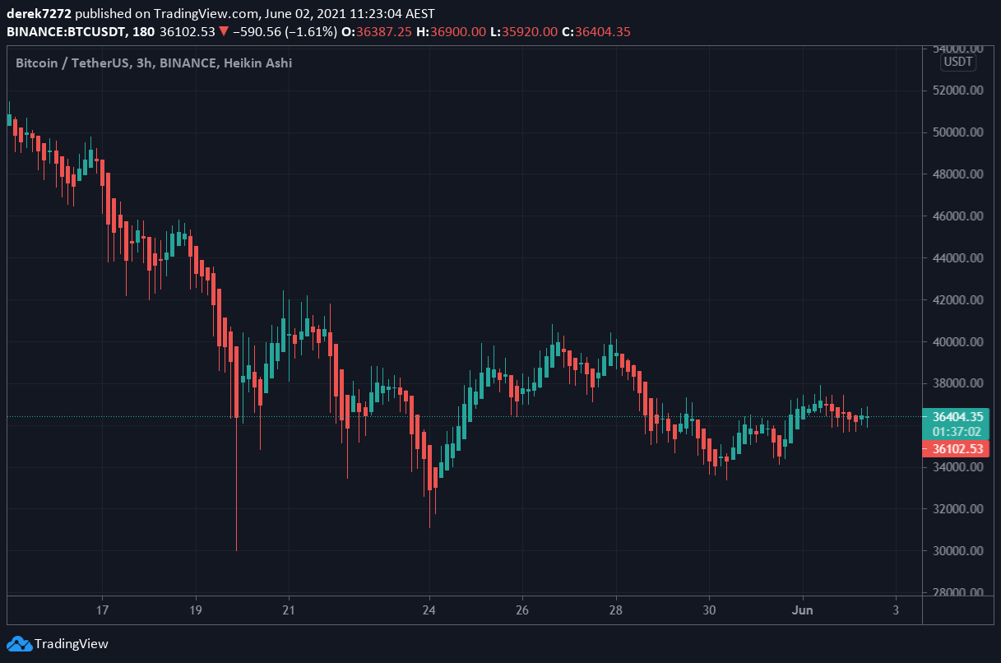Click the chart title Bitcoin / TetherUS, 3h, BINANCE, Heikin Ashi

tap(154, 63)
